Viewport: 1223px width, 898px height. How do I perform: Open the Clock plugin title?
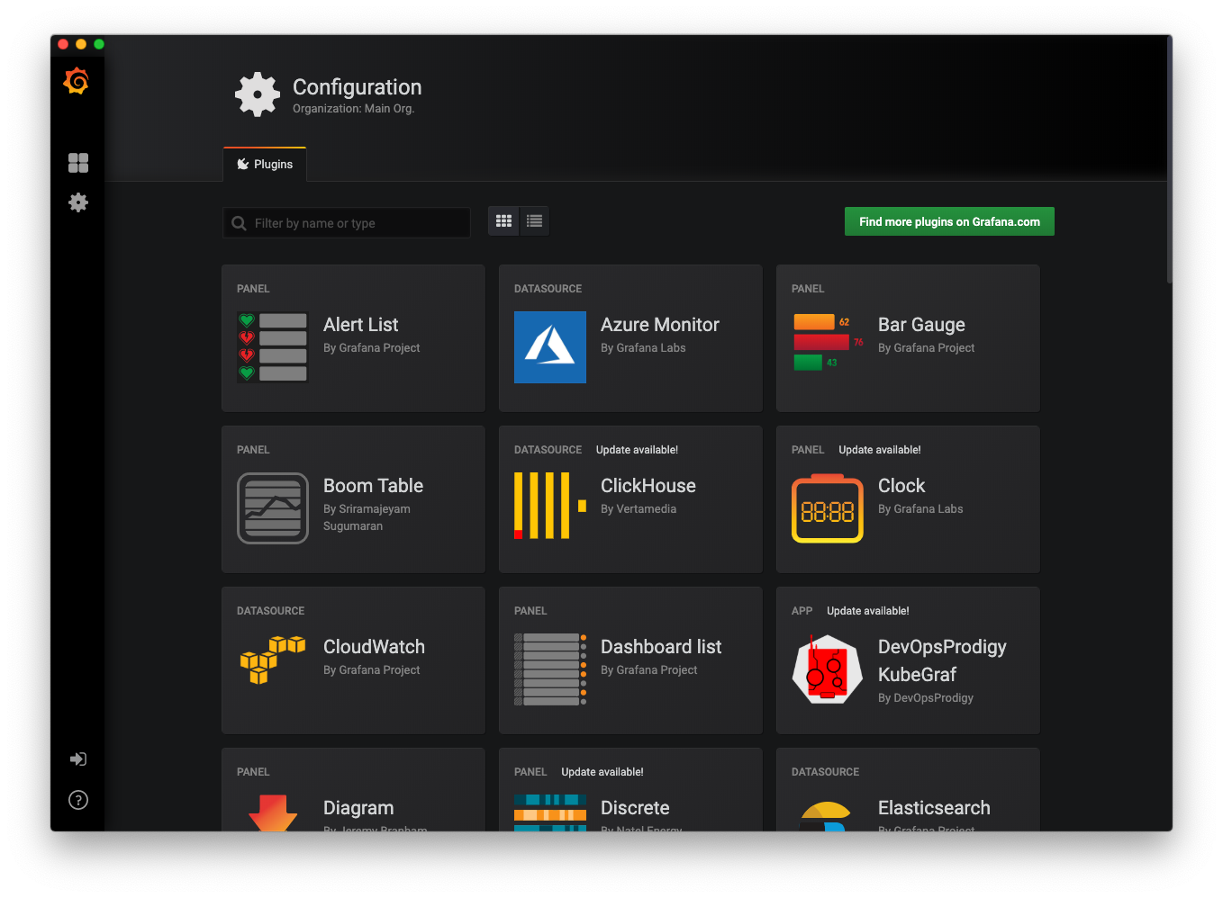pos(901,486)
